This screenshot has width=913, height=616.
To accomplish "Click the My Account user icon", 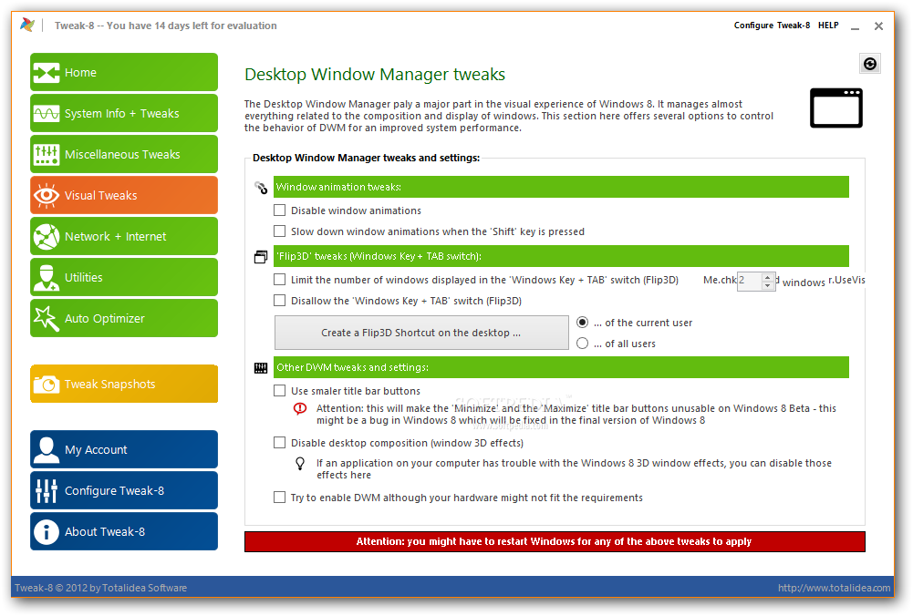I will [x=46, y=449].
